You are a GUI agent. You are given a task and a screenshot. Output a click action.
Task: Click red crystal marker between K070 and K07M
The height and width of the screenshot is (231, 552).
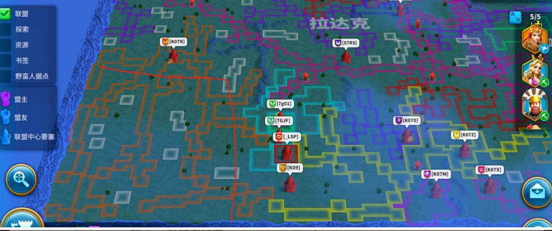[x=418, y=165]
